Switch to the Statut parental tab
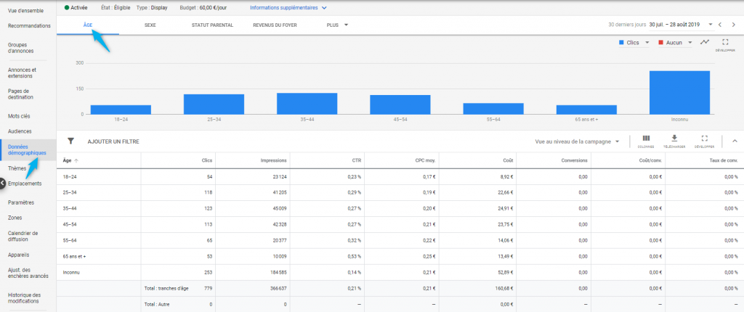The image size is (744, 312). pos(212,25)
